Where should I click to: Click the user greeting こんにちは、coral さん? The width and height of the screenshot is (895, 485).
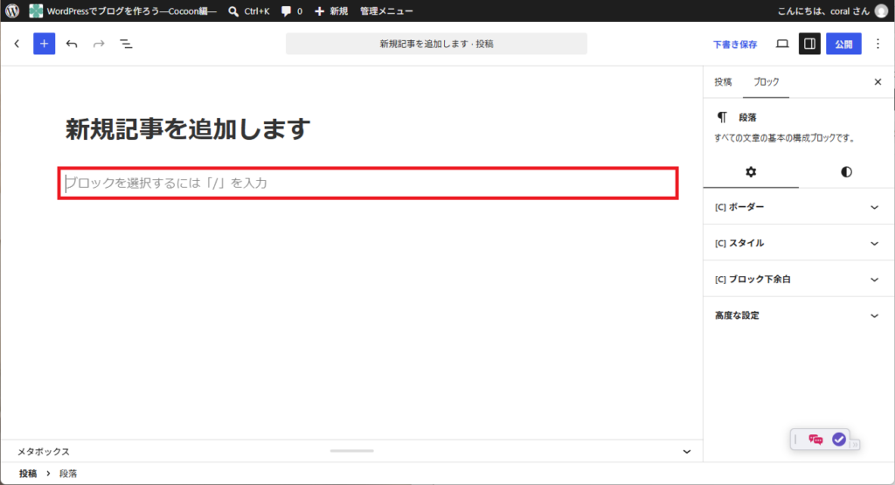[x=823, y=10]
